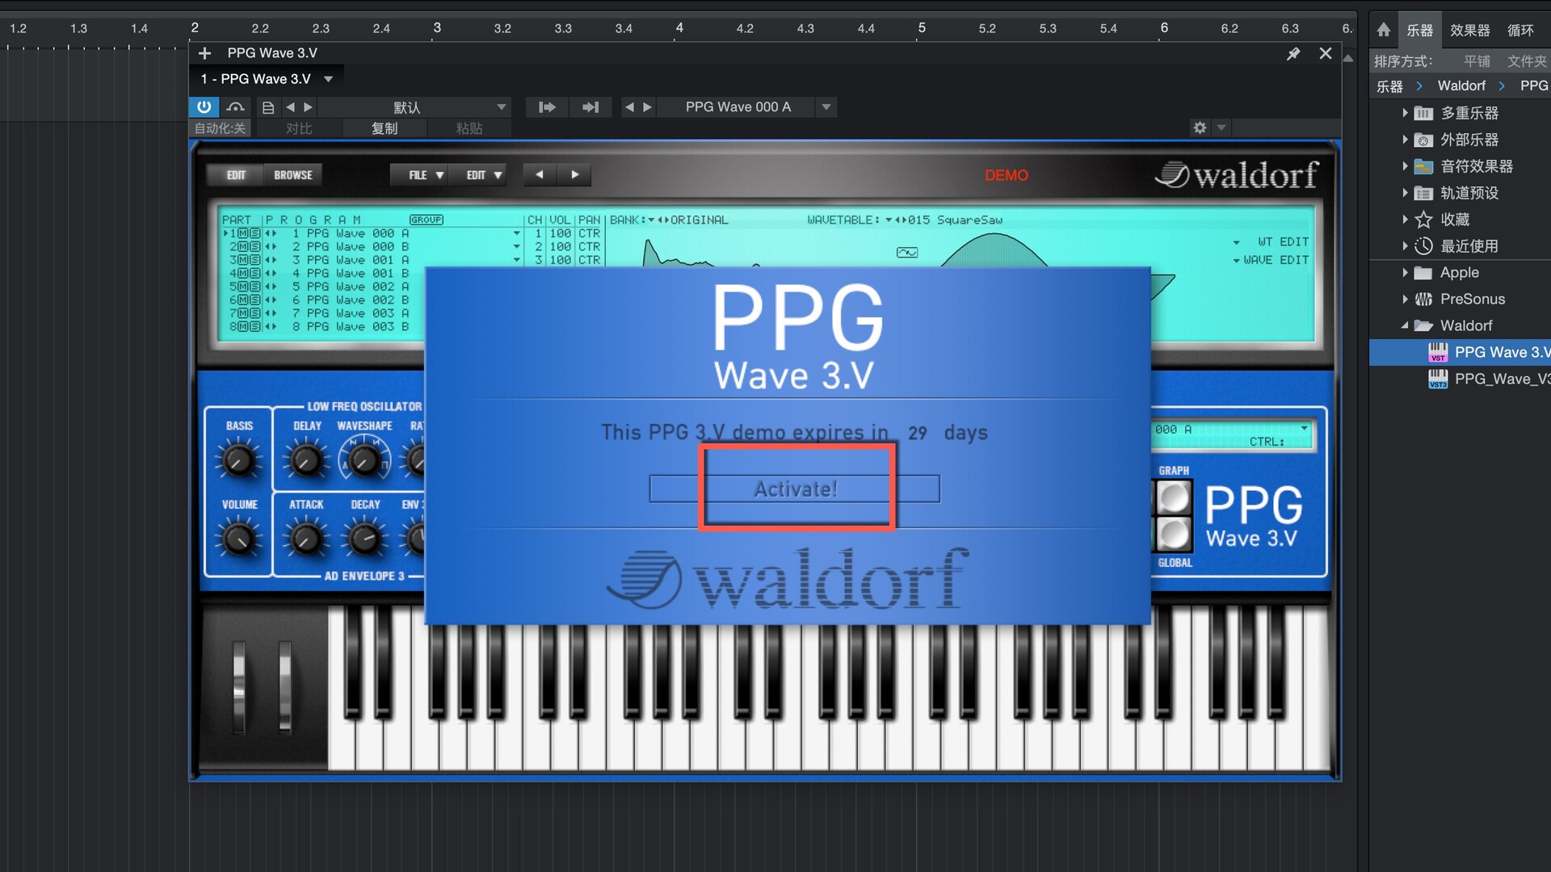Switch to the EDIT tab in plugin
The width and height of the screenshot is (1551, 872).
click(236, 175)
